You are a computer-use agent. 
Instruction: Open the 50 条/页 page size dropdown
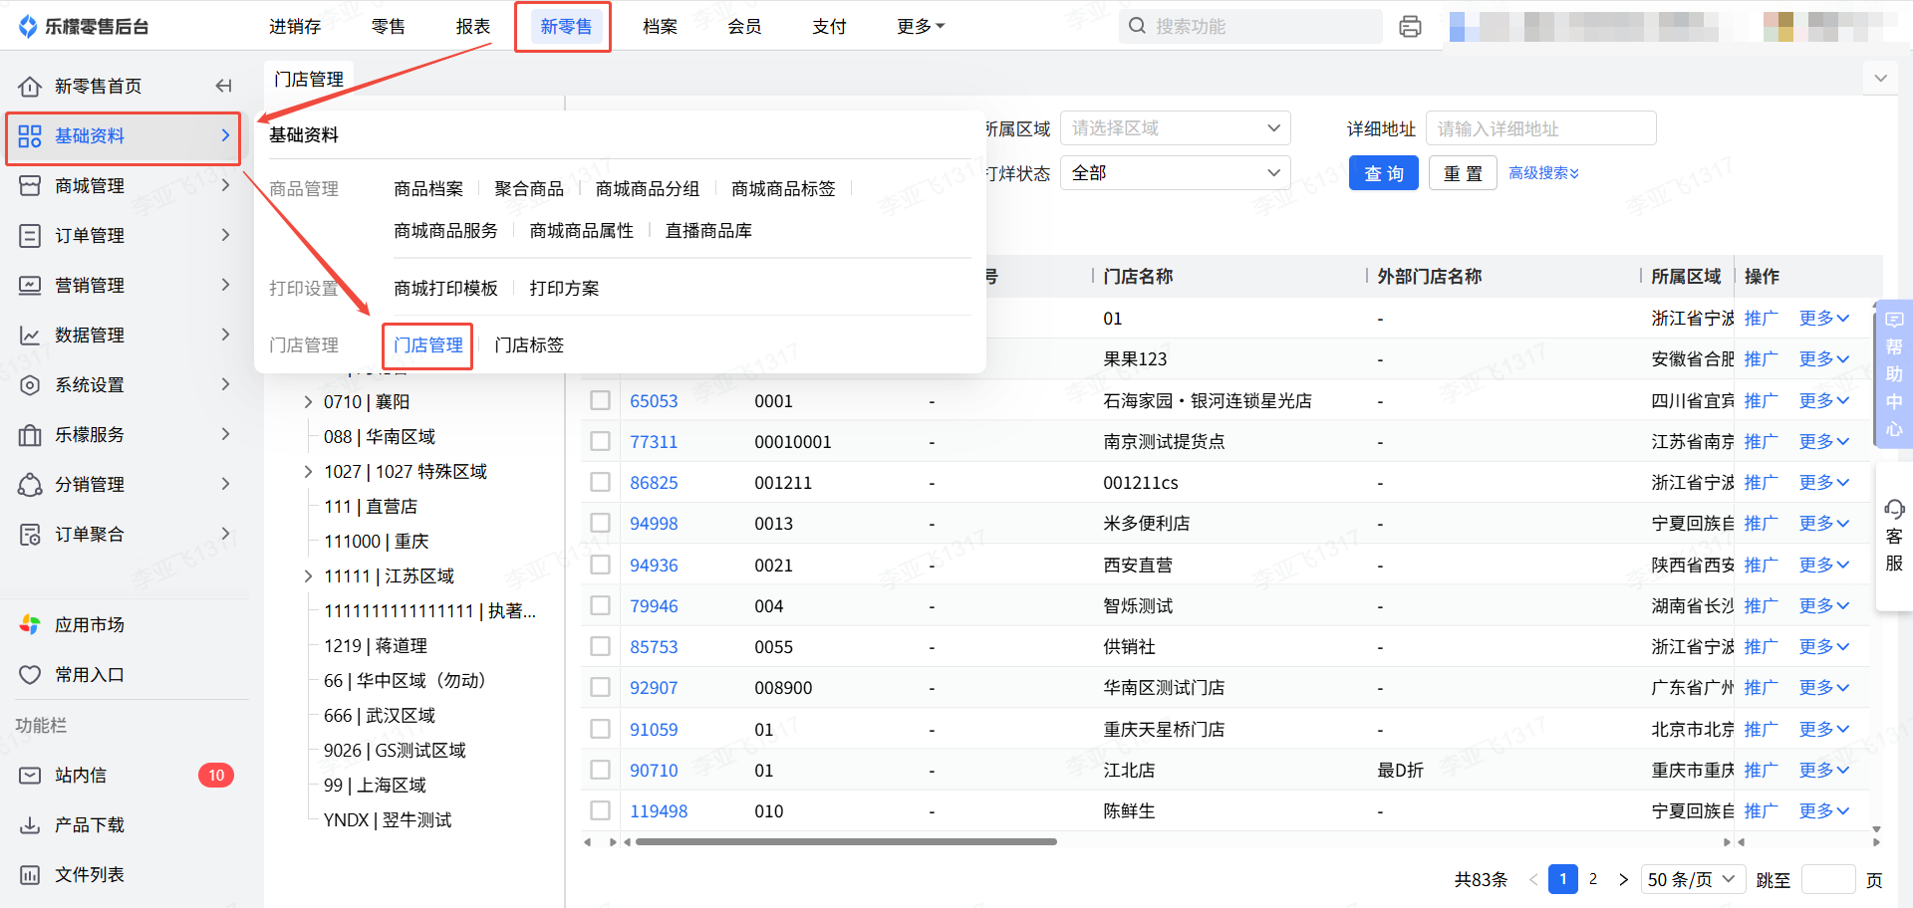1691,879
